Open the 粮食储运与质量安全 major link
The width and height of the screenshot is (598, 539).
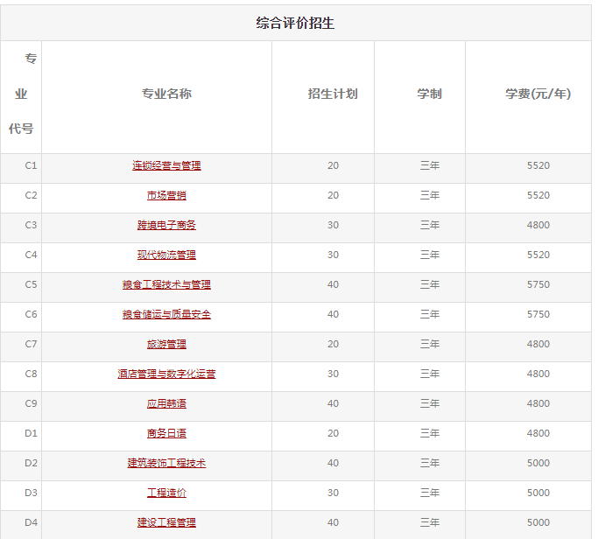point(166,314)
